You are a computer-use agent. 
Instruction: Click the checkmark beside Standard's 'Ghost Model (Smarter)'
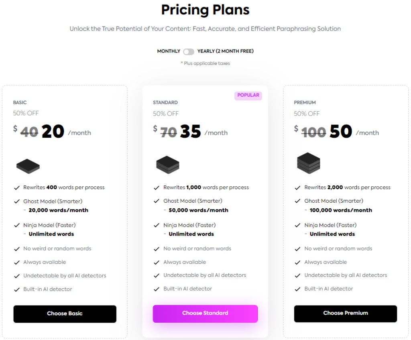(x=157, y=201)
